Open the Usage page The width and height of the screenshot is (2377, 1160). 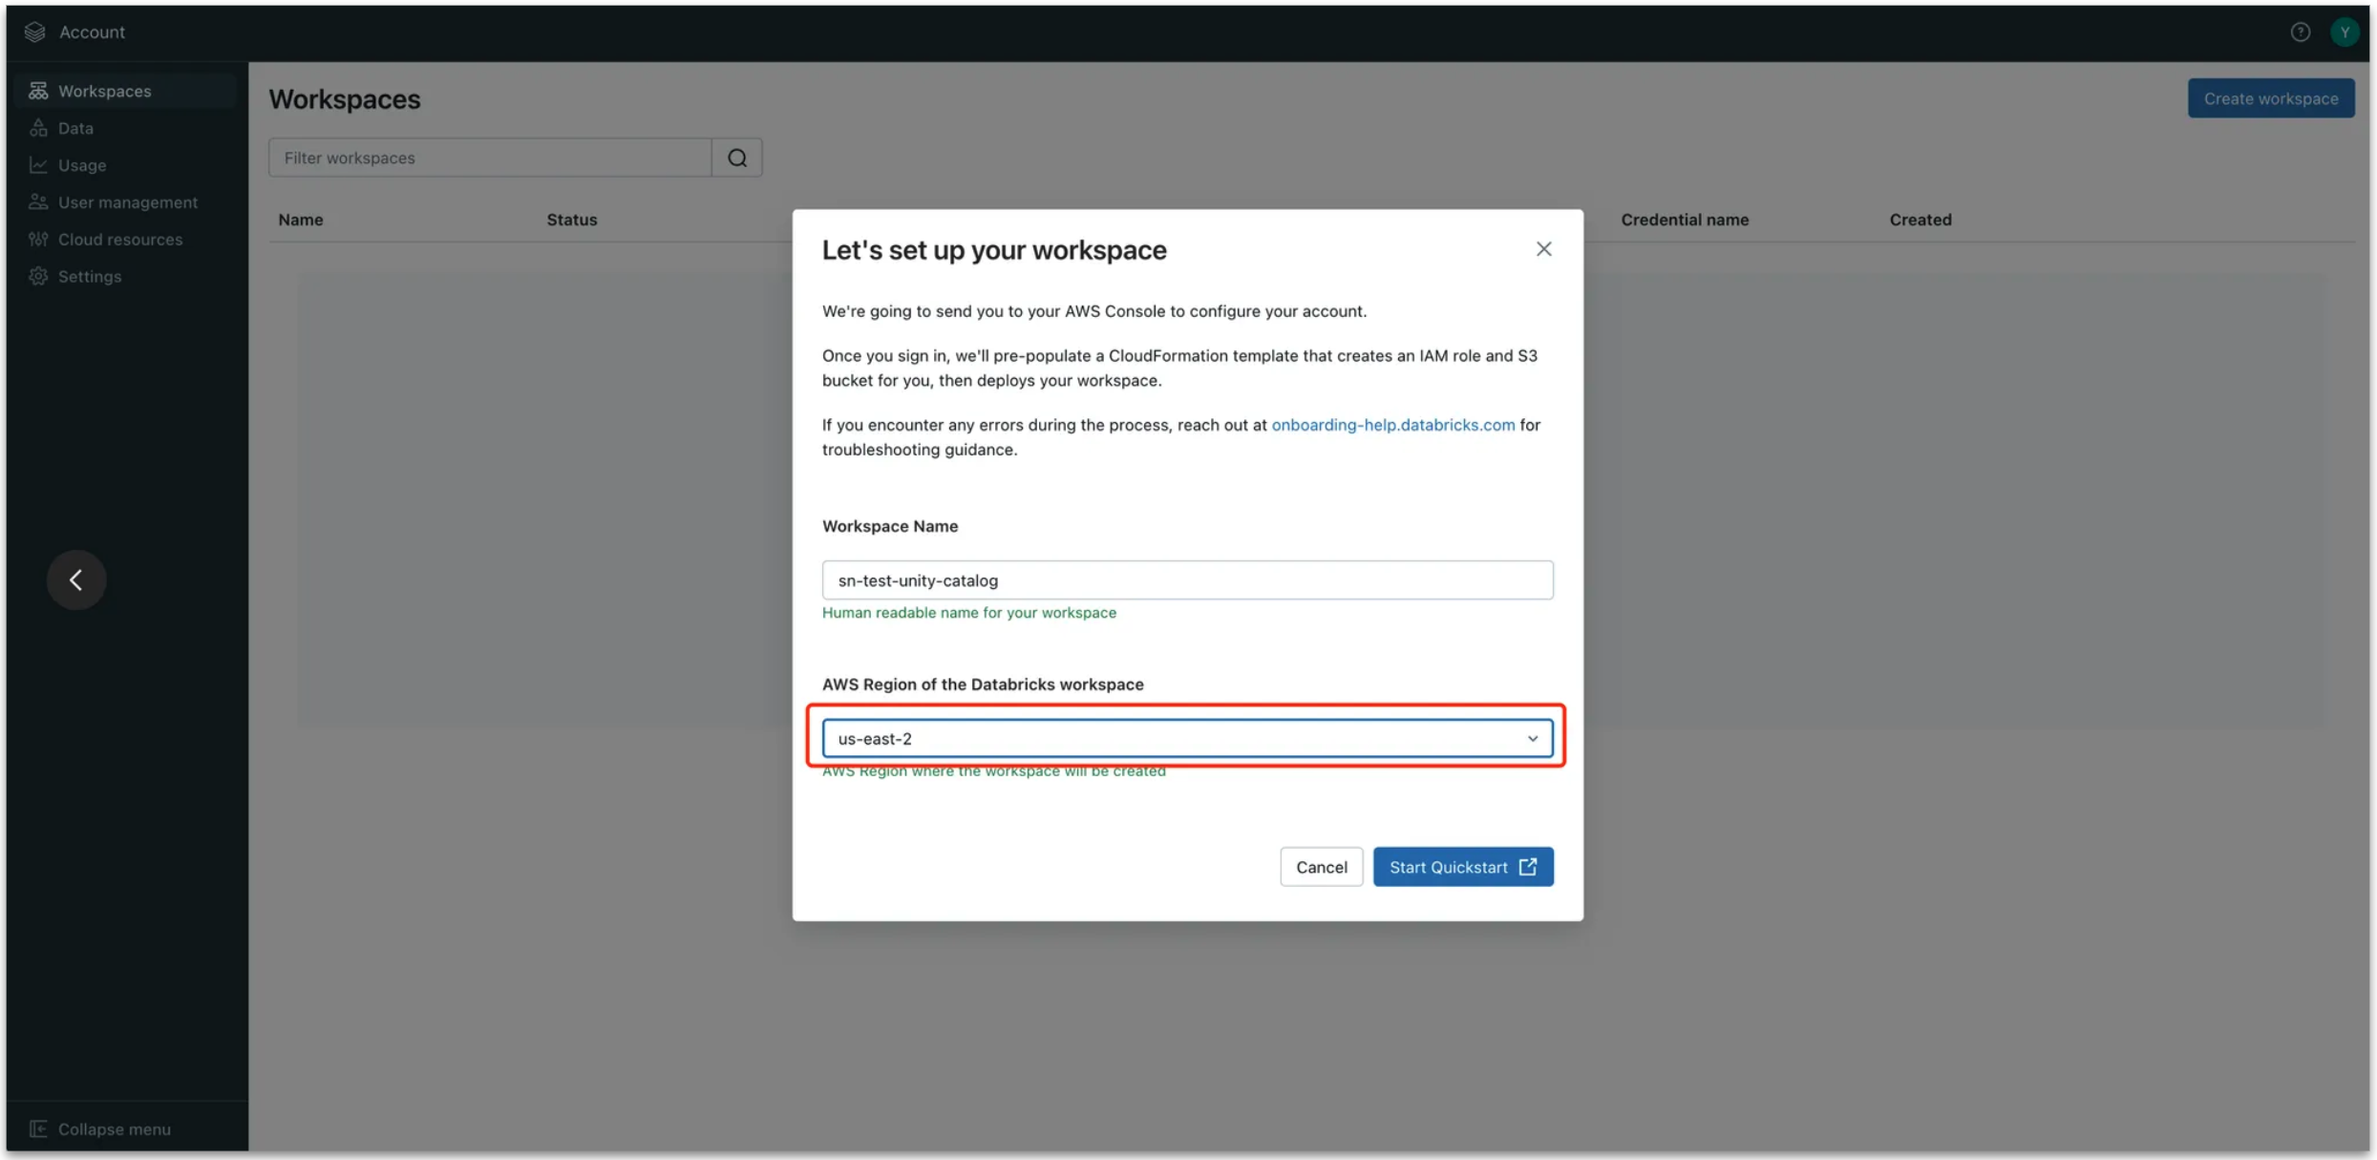click(x=82, y=165)
